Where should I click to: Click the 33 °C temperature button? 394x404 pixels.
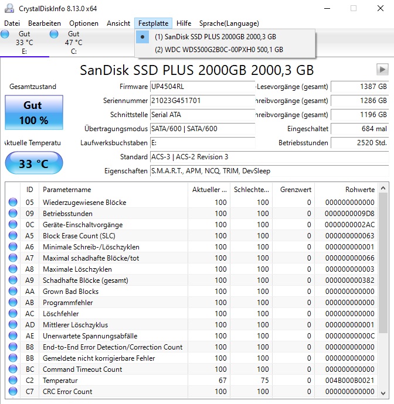(34, 163)
